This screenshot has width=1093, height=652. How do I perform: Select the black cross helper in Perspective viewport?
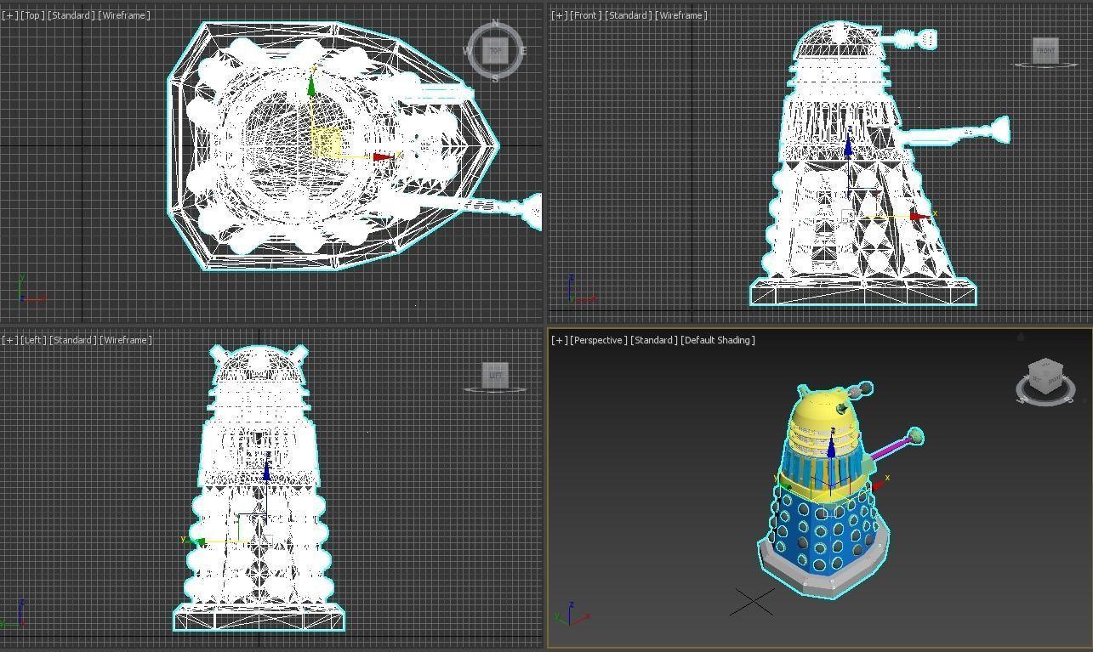tap(752, 601)
